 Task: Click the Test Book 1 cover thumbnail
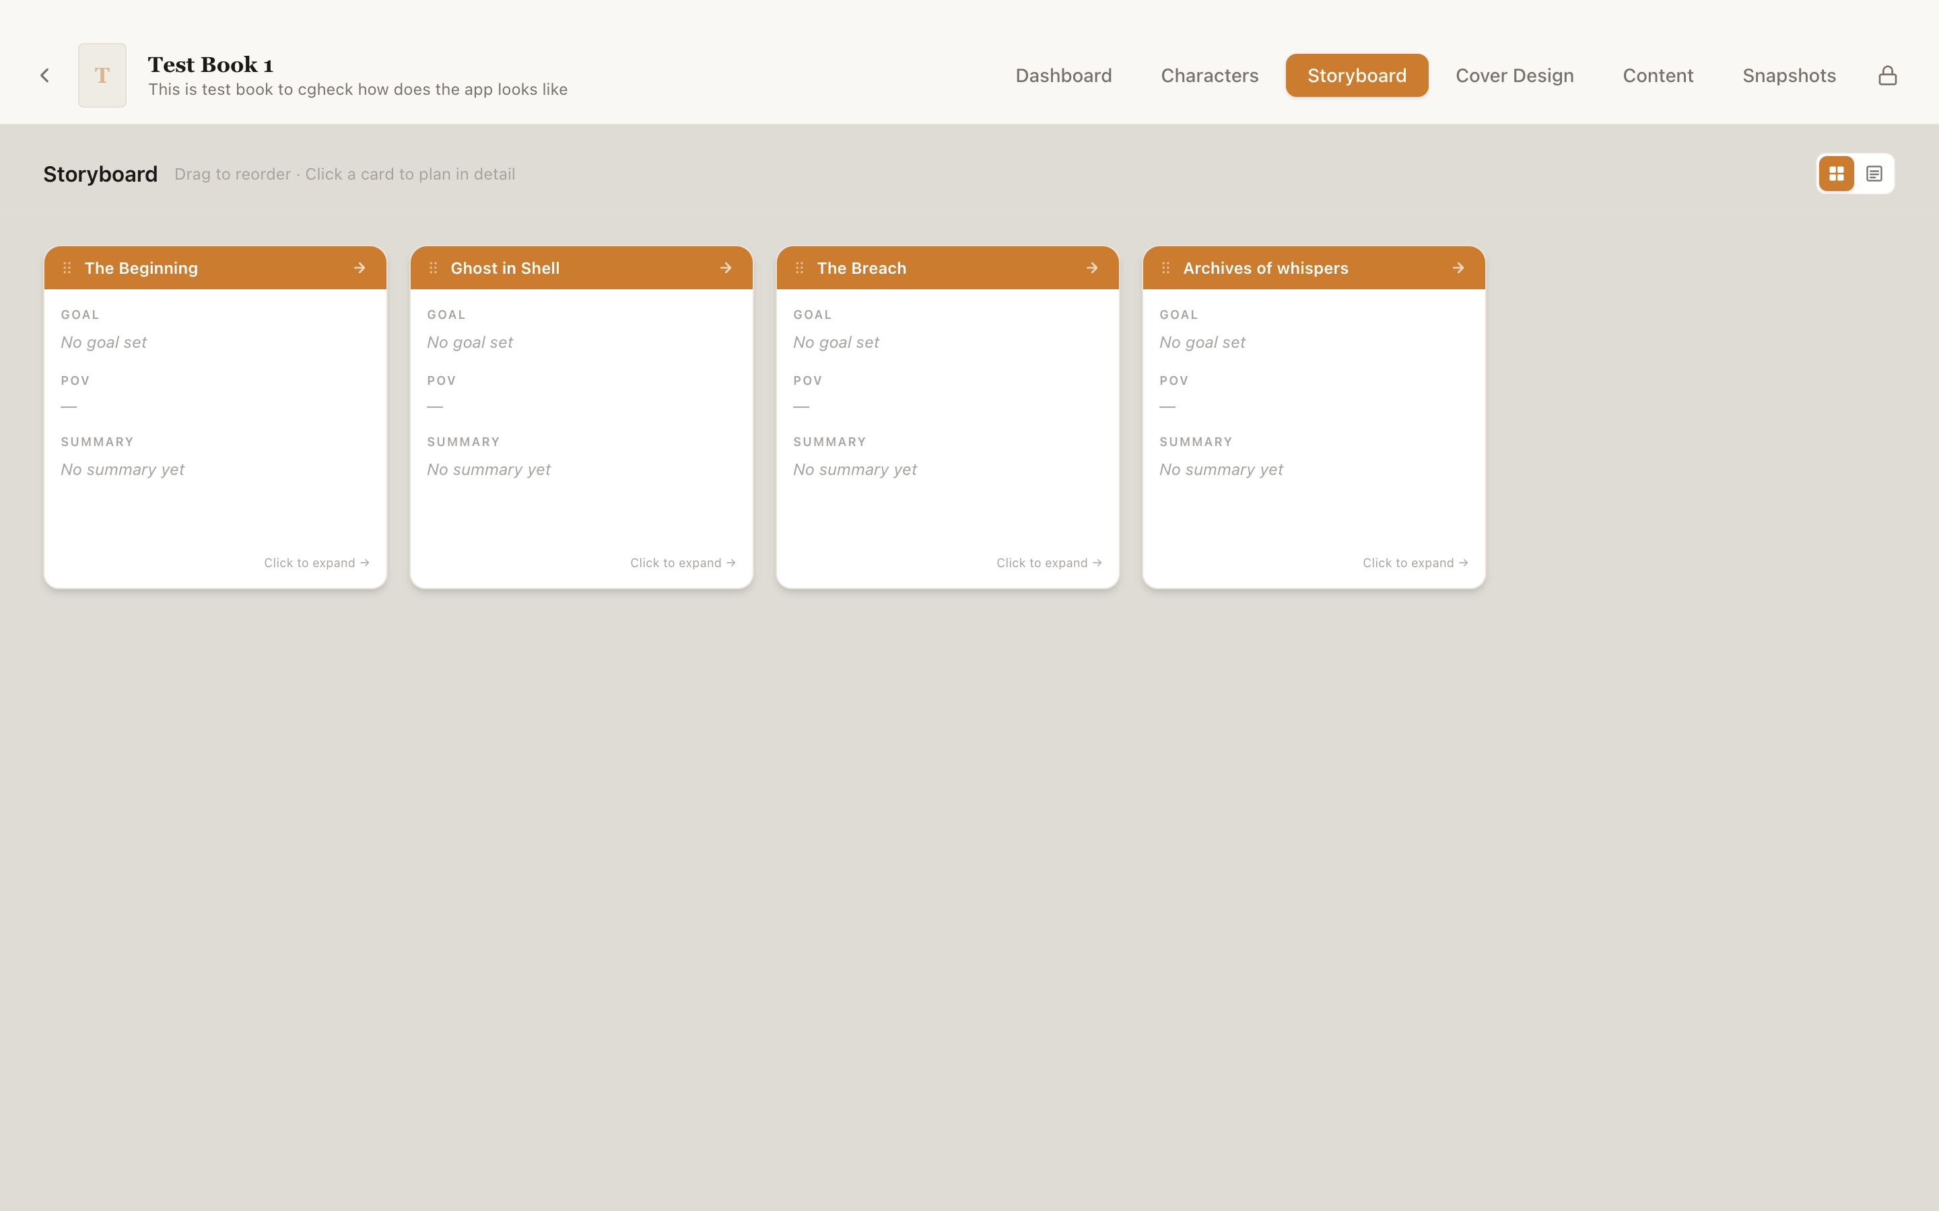[102, 75]
